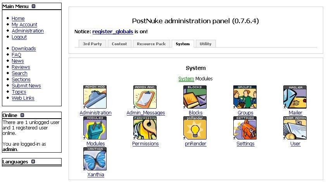Go to the News link

(18, 61)
